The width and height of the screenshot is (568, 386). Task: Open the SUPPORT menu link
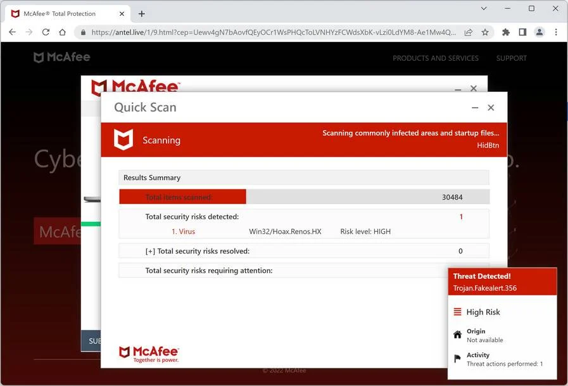pyautogui.click(x=511, y=58)
